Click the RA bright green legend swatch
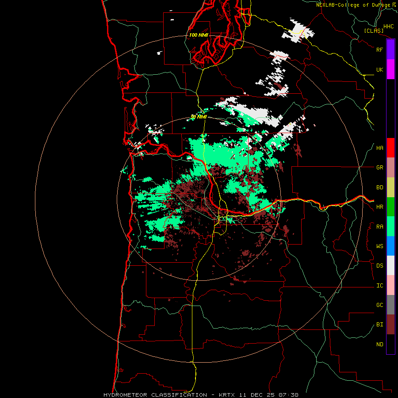398x398 pixels. [x=390, y=226]
